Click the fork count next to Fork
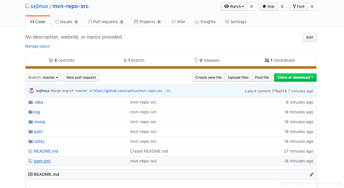This screenshot has height=188, width=344. coord(312,7)
